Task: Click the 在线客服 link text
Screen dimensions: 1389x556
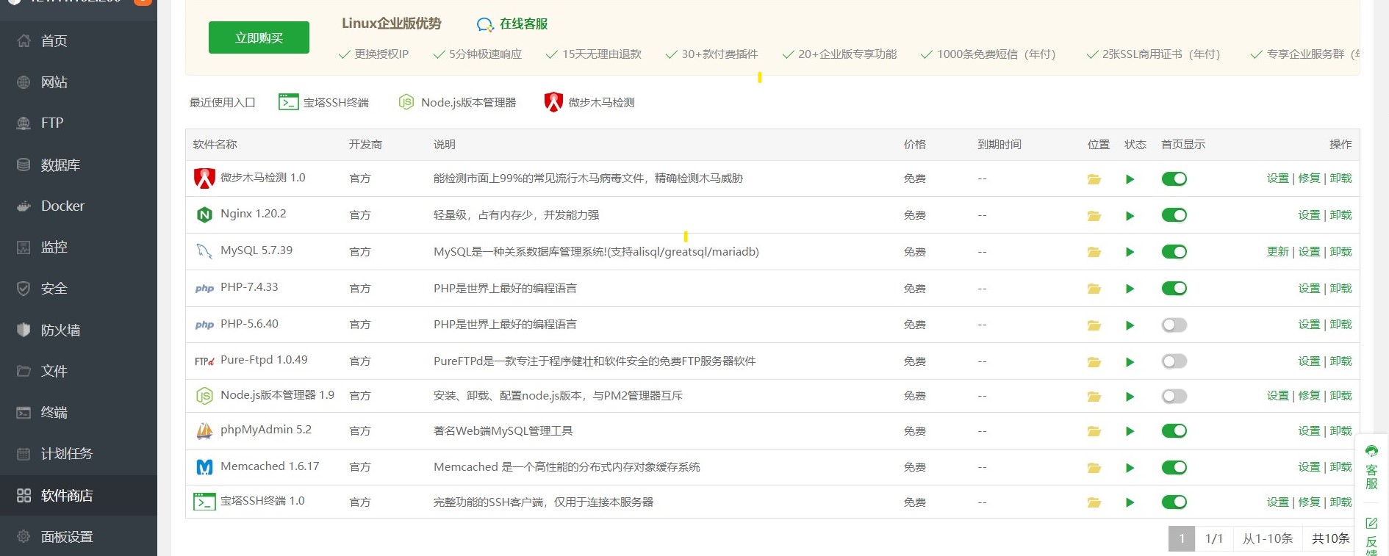Action: 524,24
